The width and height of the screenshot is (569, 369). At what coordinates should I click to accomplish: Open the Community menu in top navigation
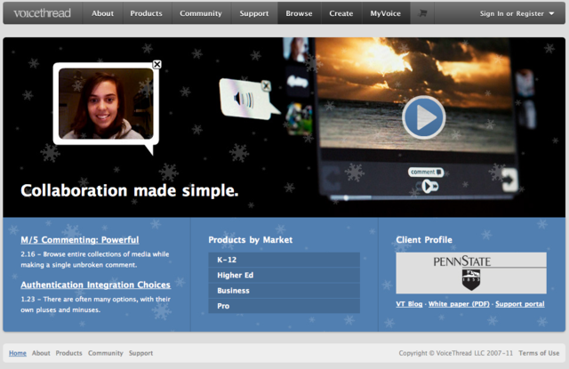[x=201, y=13]
